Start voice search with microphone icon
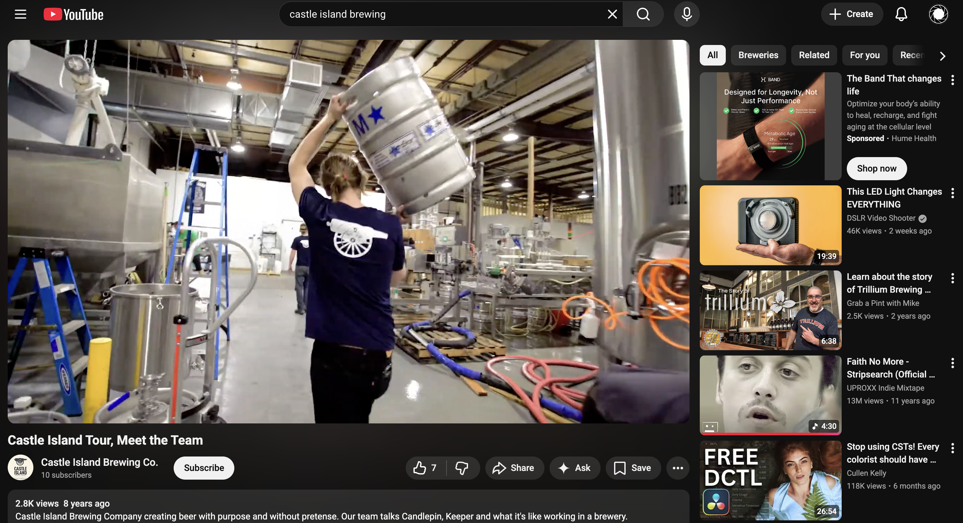The height and width of the screenshot is (523, 963). point(686,14)
